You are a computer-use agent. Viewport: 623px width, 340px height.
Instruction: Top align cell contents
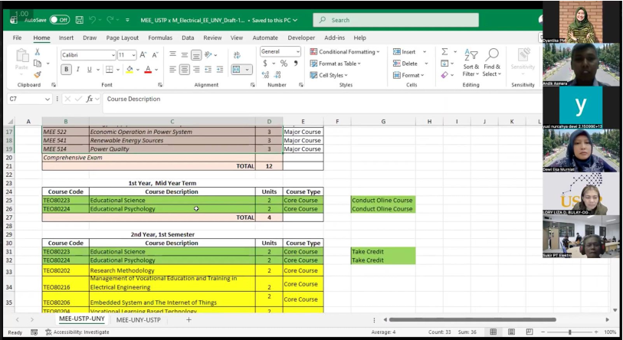coord(173,54)
